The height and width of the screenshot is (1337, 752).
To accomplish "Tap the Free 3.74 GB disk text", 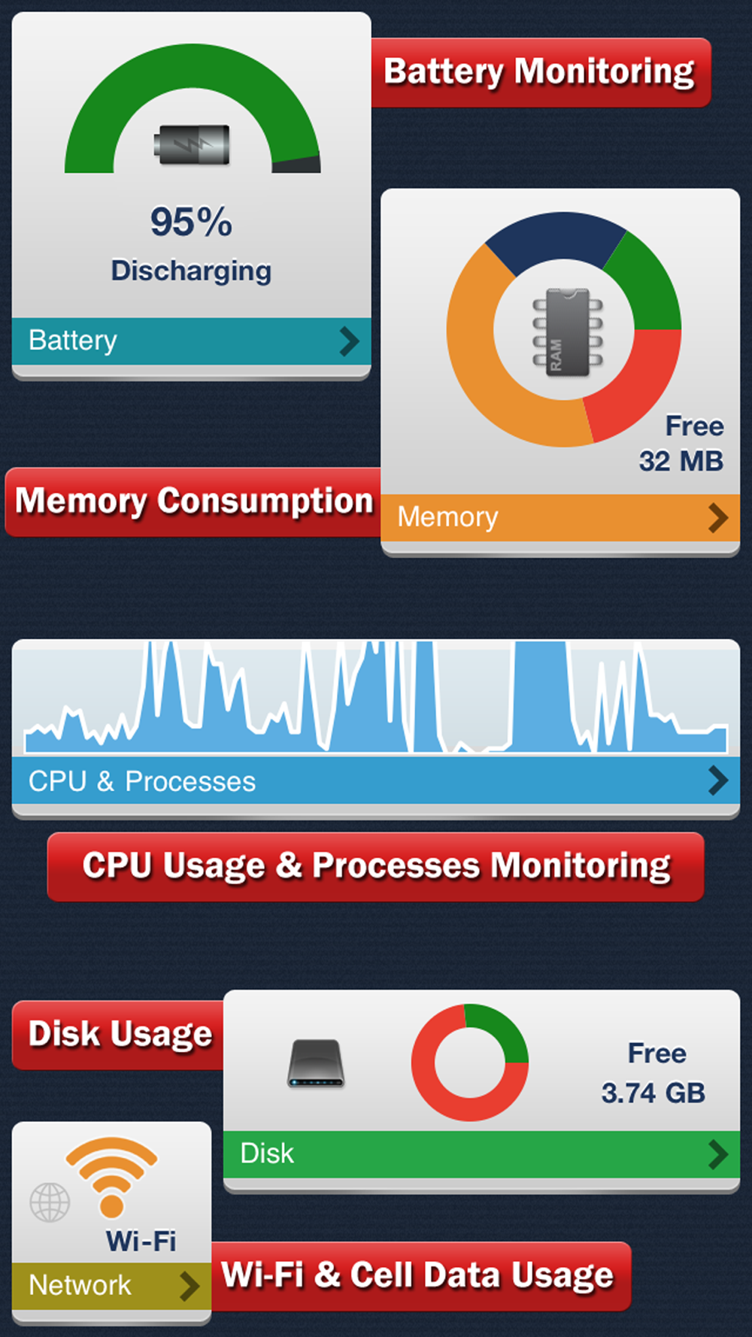I will point(653,1073).
